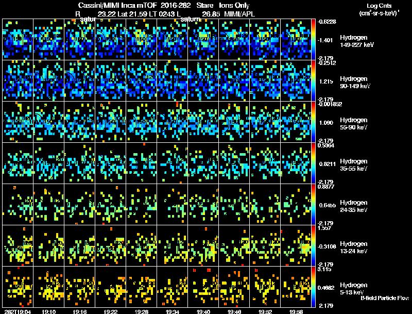Open the 35-55 keV panel at 19:46
This screenshot has height=314, width=412.
click(234, 163)
